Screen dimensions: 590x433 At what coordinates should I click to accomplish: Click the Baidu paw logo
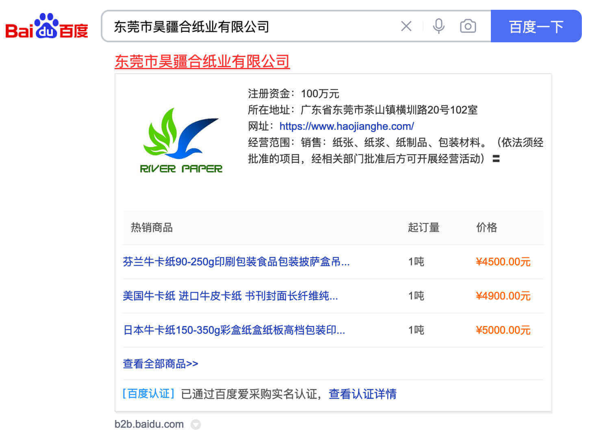click(x=47, y=26)
